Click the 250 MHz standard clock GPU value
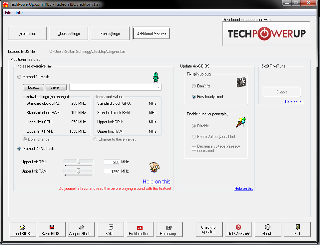This screenshot has height=245, width=320. [79, 103]
